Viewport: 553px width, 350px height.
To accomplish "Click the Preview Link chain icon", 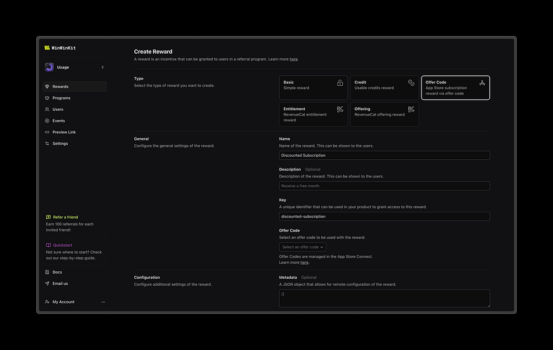I will 47,132.
